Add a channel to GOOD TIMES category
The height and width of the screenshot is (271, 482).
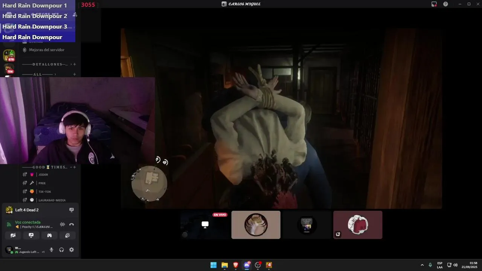click(x=75, y=167)
